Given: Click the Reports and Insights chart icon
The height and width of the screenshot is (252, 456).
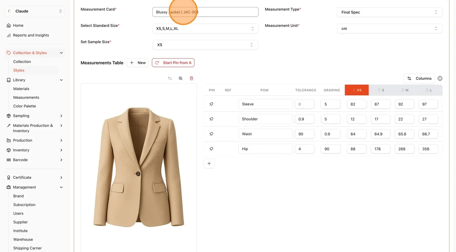Looking at the screenshot, I should coord(9,35).
